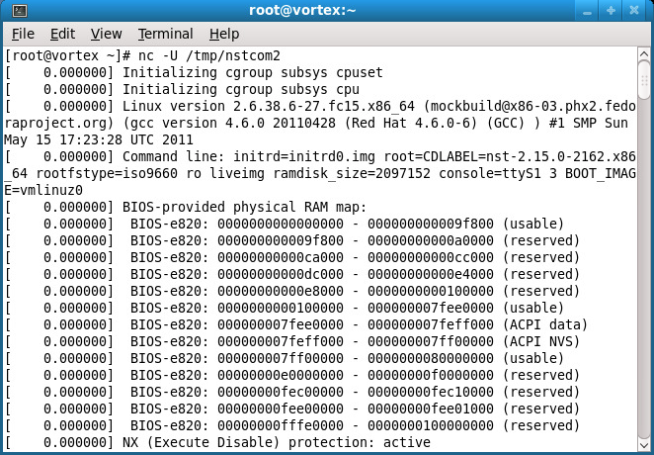Image resolution: width=654 pixels, height=455 pixels.
Task: Click the line 'Initializing cgroup subsys cpu'
Action: (241, 89)
